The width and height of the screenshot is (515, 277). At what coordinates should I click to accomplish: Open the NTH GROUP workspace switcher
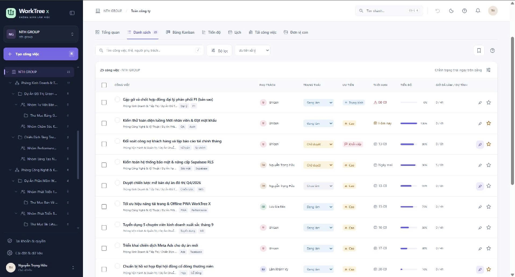coord(41,34)
